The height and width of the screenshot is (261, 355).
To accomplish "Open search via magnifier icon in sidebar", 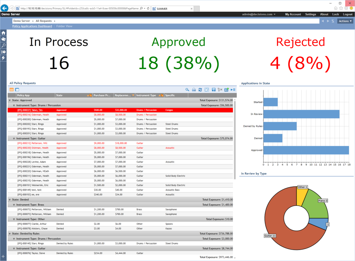I will [x=3, y=45].
